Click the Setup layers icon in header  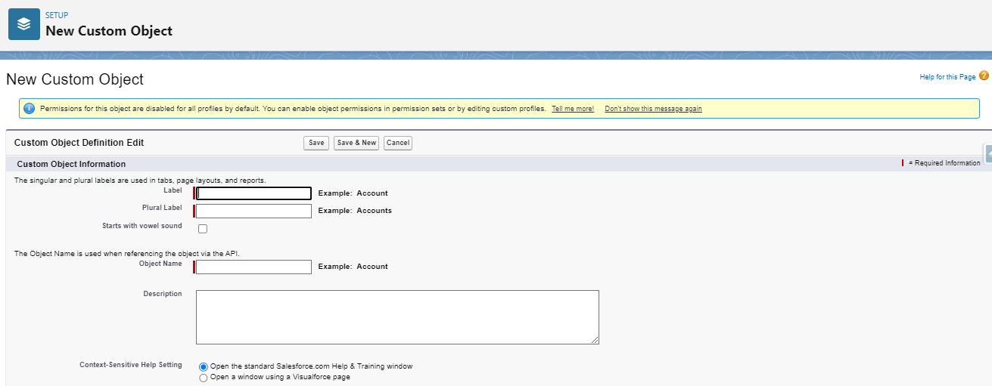click(24, 24)
